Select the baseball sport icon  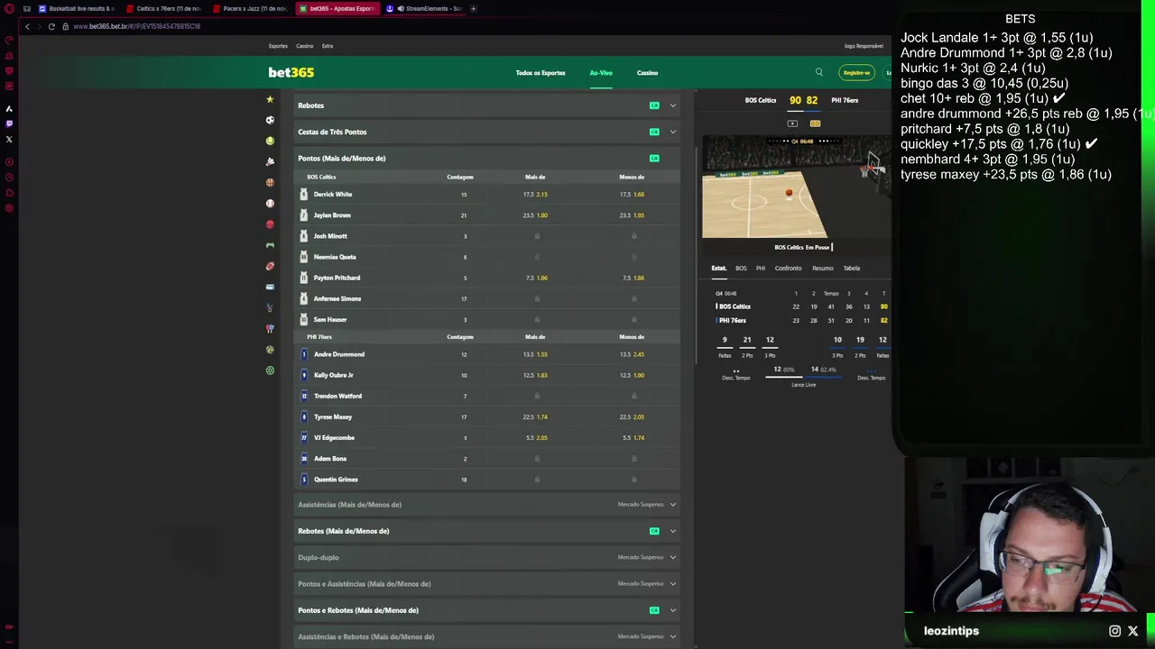(270, 204)
